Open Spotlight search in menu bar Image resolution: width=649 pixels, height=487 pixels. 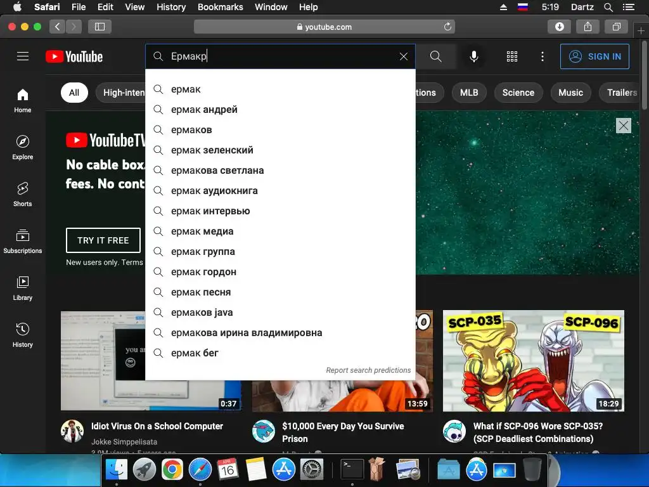[608, 7]
